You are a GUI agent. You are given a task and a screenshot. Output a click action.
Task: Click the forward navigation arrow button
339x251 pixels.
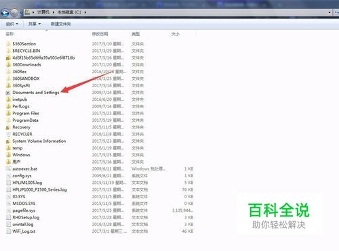[14, 13]
